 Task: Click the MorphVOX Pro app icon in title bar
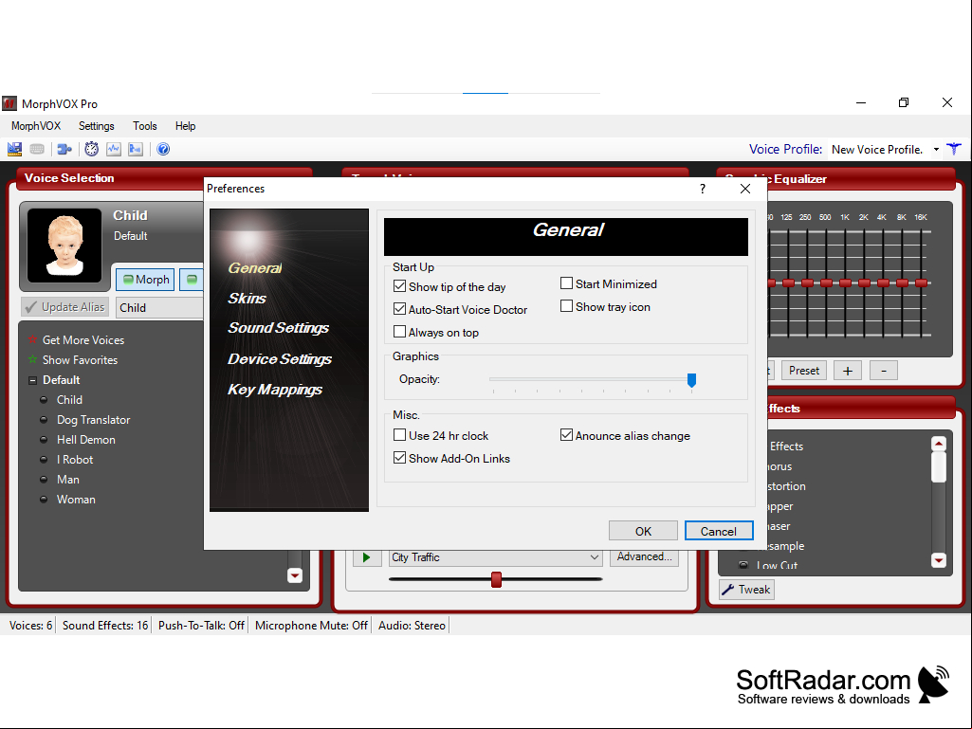9,103
